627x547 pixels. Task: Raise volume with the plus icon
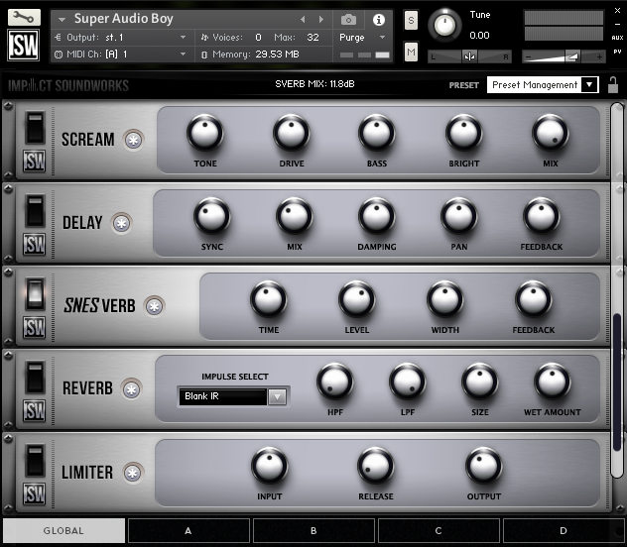[599, 57]
